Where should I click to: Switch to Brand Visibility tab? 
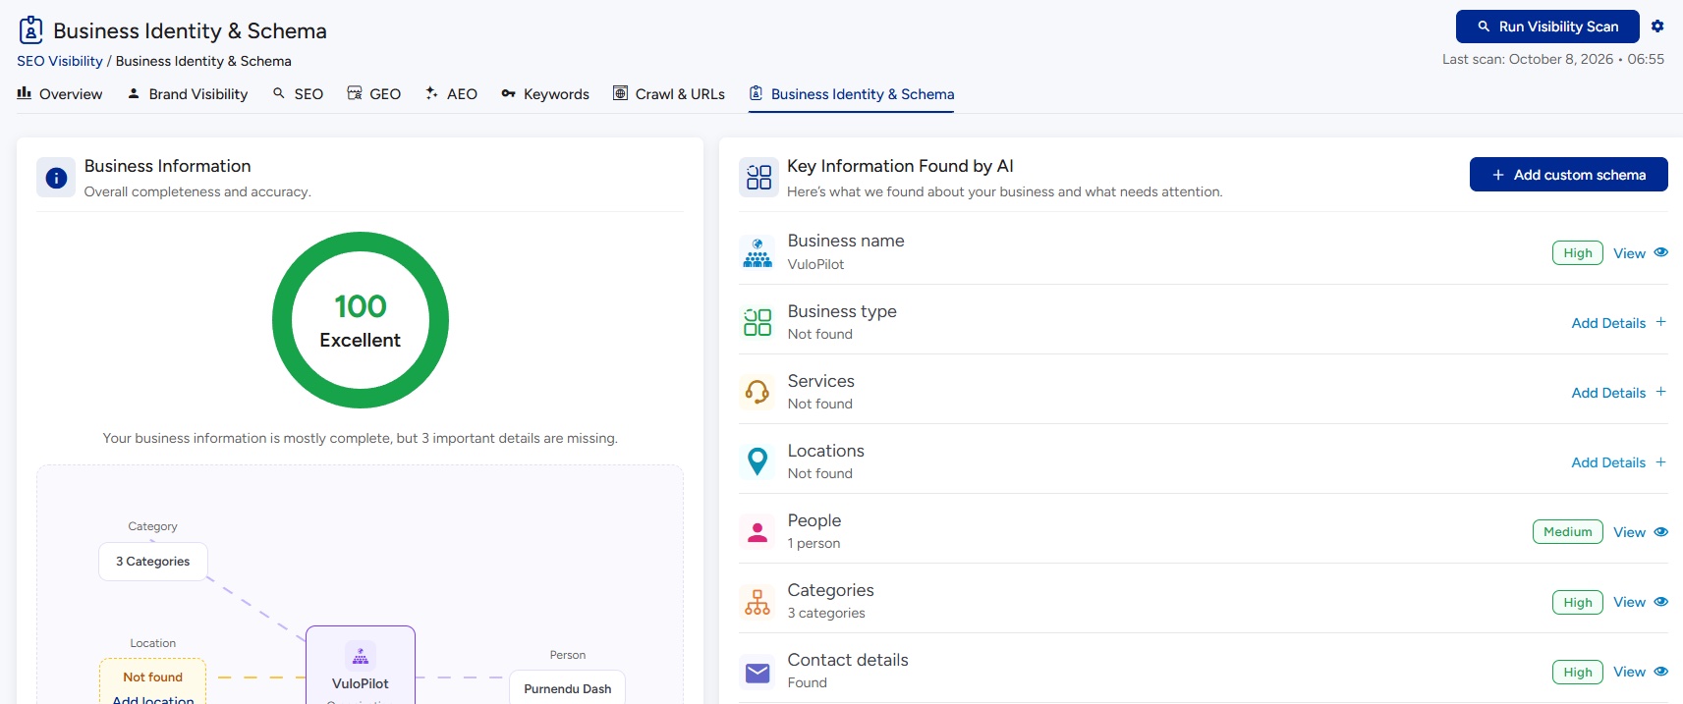tap(188, 94)
